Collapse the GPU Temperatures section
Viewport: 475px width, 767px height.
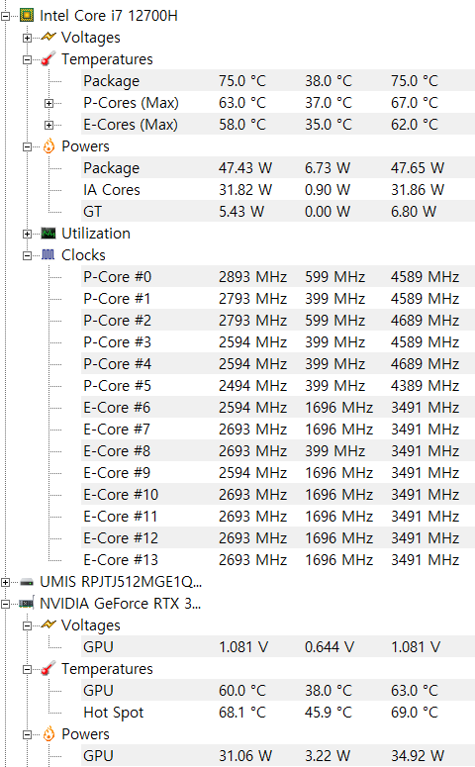[28, 669]
